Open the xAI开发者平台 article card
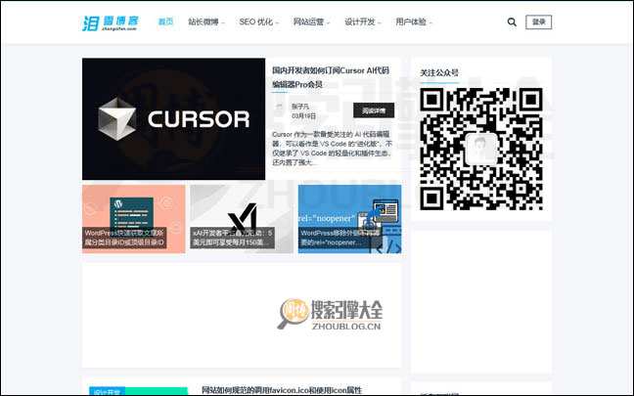This screenshot has width=634, height=396. (x=242, y=219)
